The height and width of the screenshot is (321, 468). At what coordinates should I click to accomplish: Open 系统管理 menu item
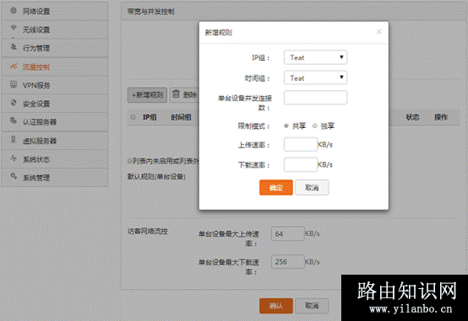tap(55, 178)
